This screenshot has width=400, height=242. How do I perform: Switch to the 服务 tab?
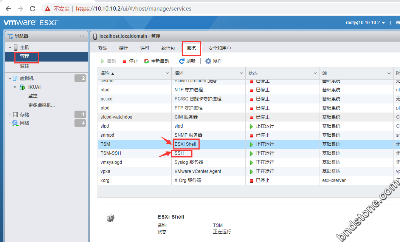192,48
